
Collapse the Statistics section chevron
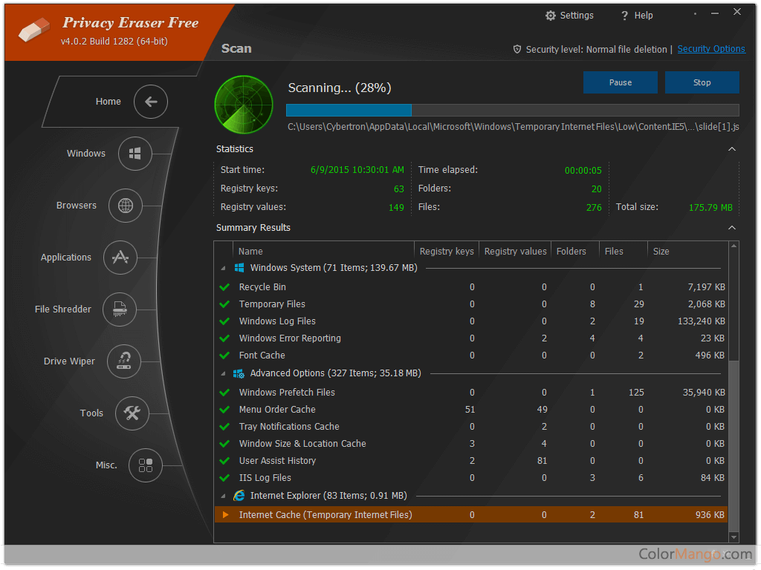732,148
